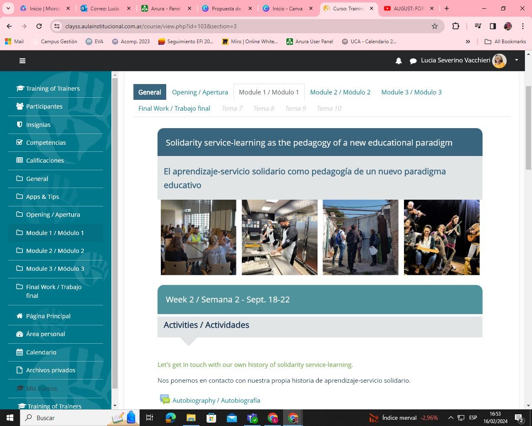This screenshot has width=532, height=426.
Task: Open Calificaciones in the sidebar
Action: 45,160
